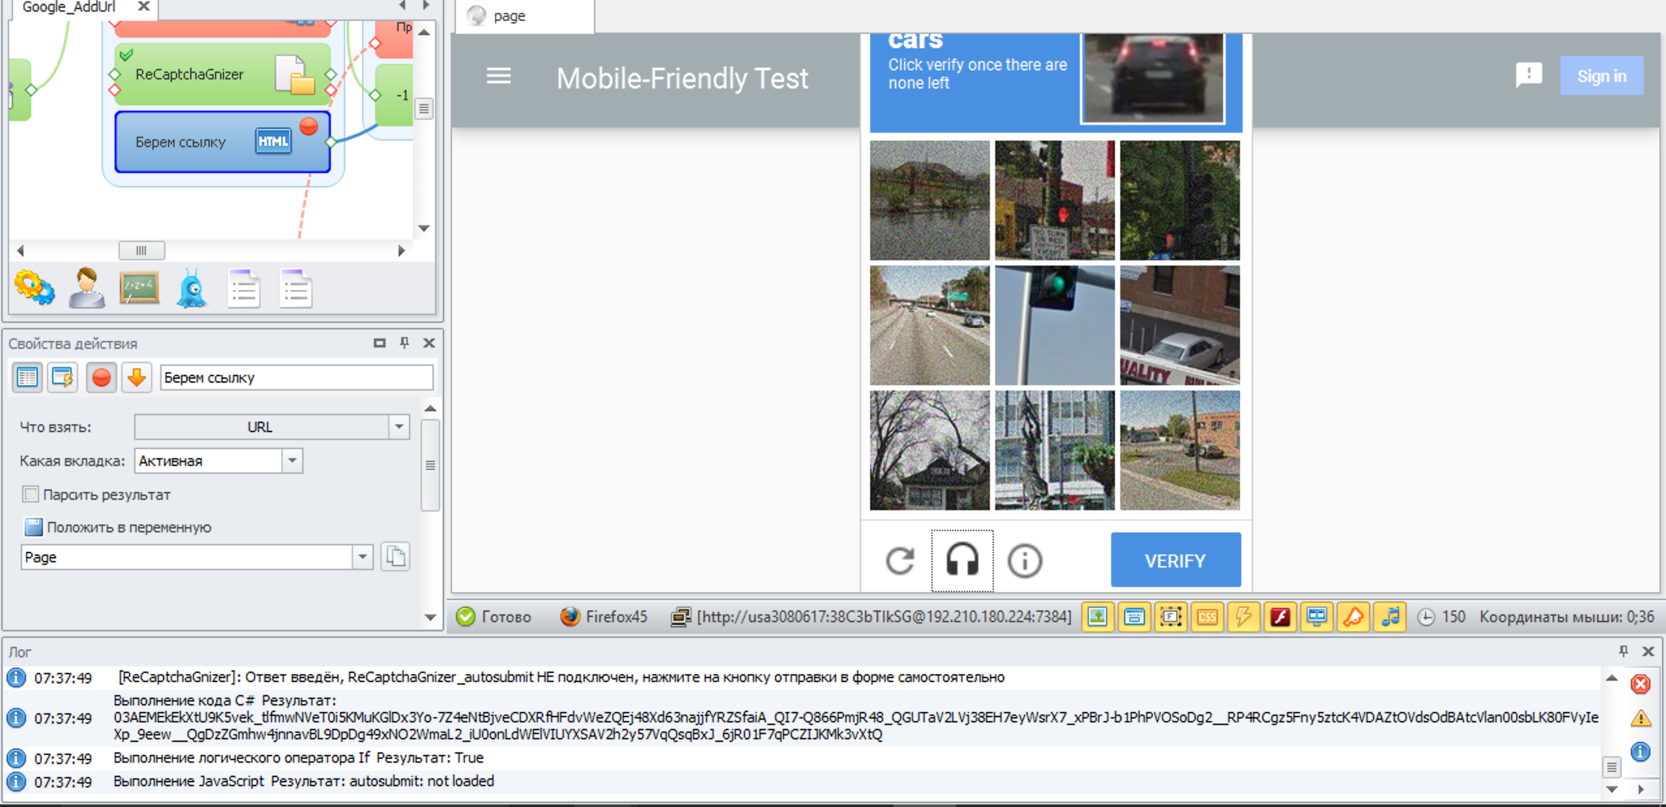Expand the Page variable dropdown
Image resolution: width=1666 pixels, height=807 pixels.
362,557
